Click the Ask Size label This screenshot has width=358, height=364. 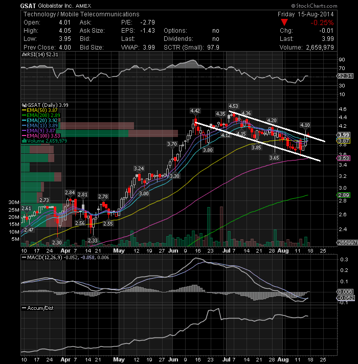pyautogui.click(x=92, y=31)
